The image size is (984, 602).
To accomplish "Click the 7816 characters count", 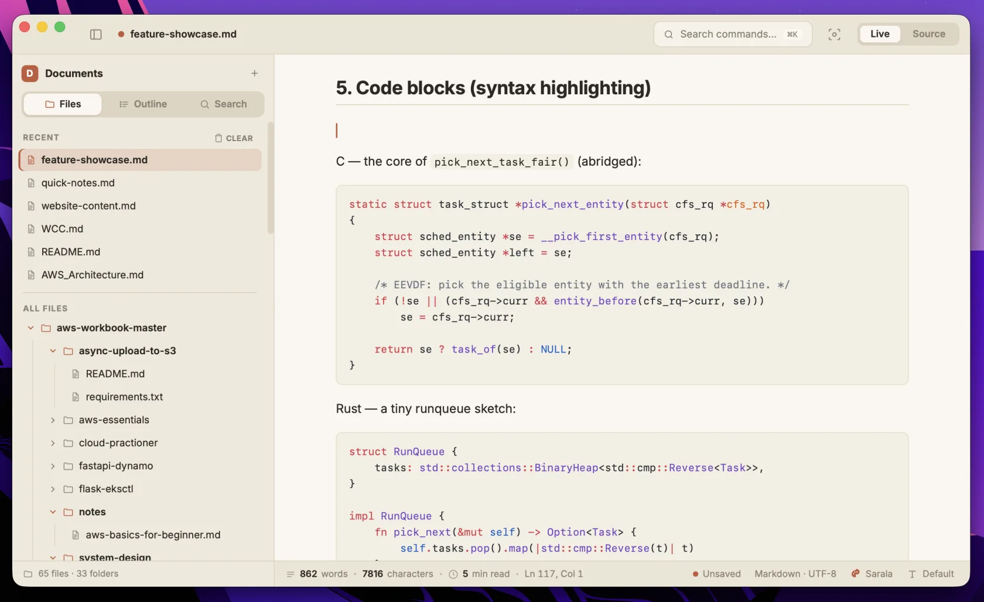I will point(398,574).
